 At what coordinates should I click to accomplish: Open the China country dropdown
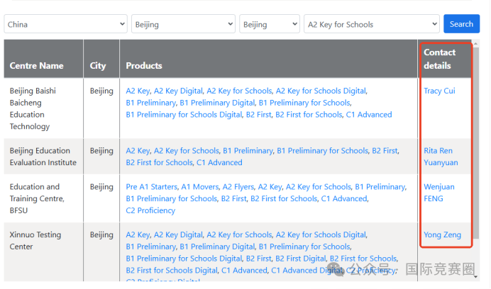[65, 24]
